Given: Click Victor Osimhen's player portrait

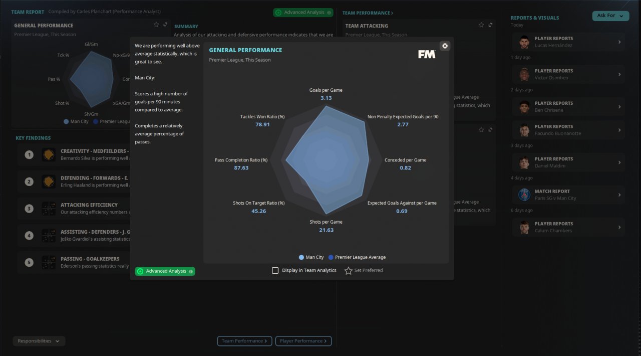Looking at the screenshot, I should coord(524,74).
